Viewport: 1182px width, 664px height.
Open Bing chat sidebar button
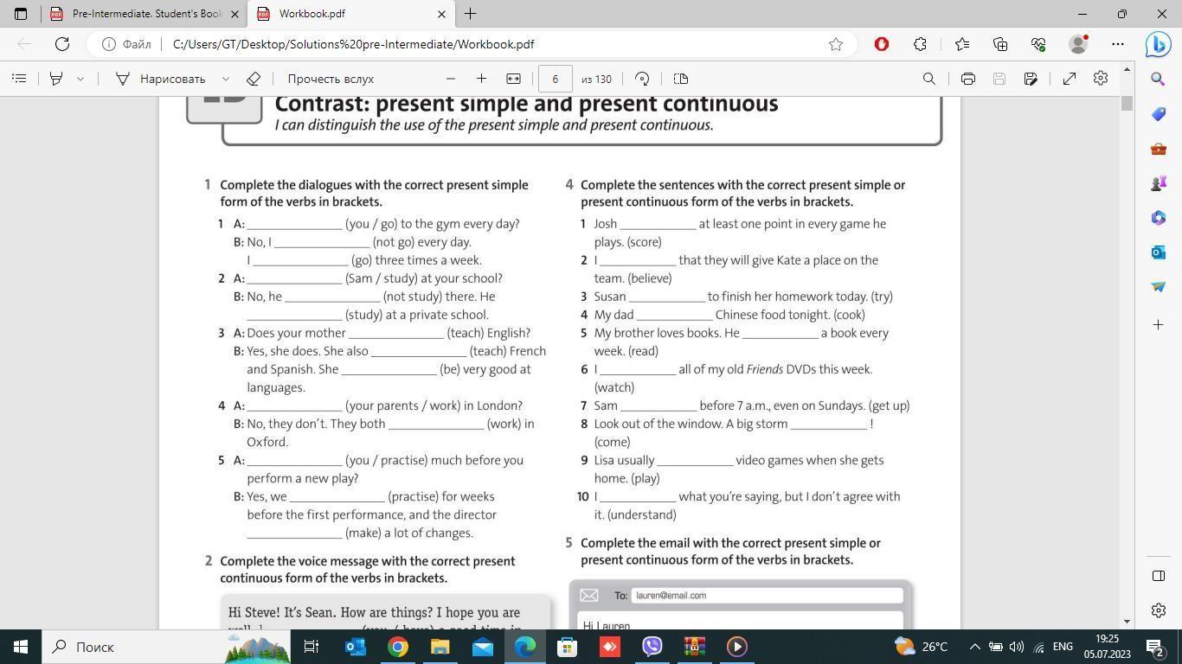click(1159, 44)
